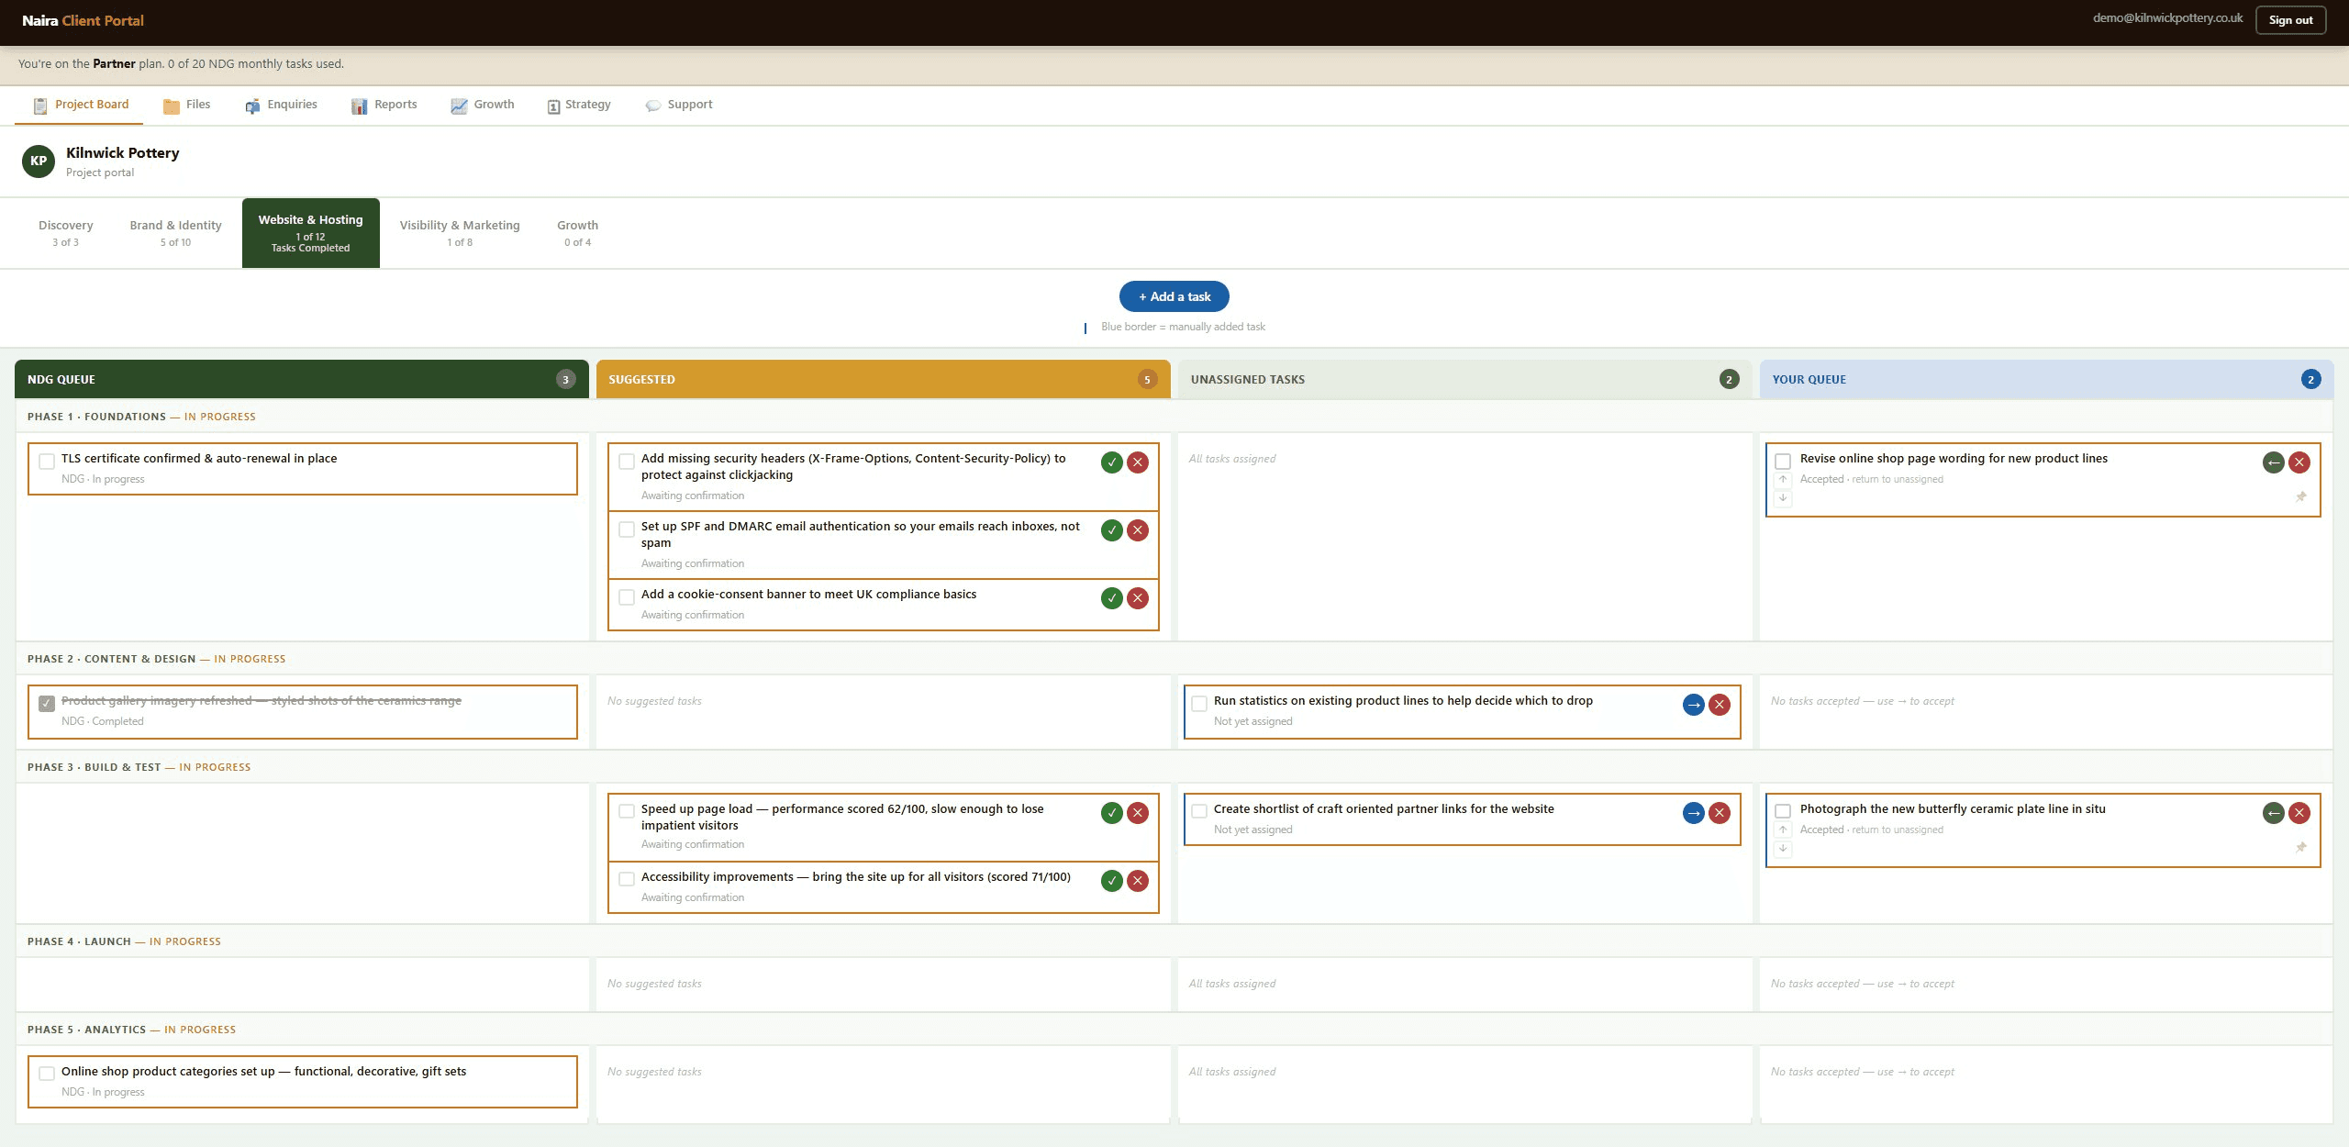Viewport: 2349px width, 1147px height.
Task: Accept the speed up page load task
Action: pos(1111,813)
